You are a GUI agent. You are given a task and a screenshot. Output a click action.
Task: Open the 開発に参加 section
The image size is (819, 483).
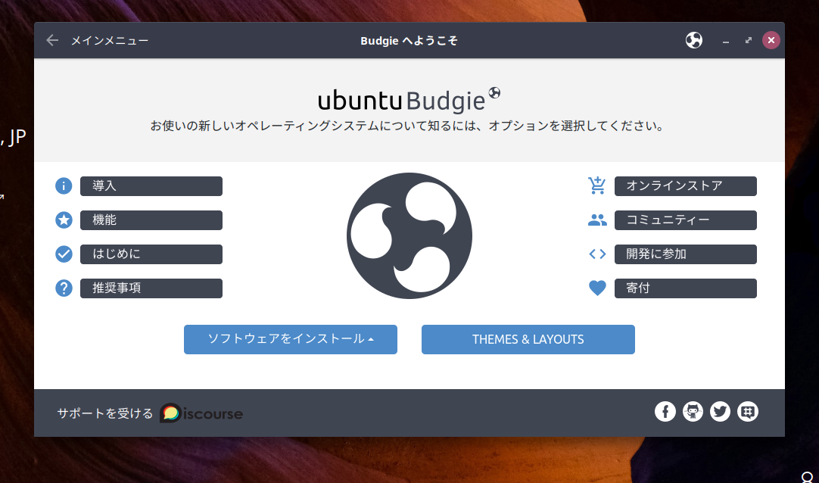[x=685, y=254]
